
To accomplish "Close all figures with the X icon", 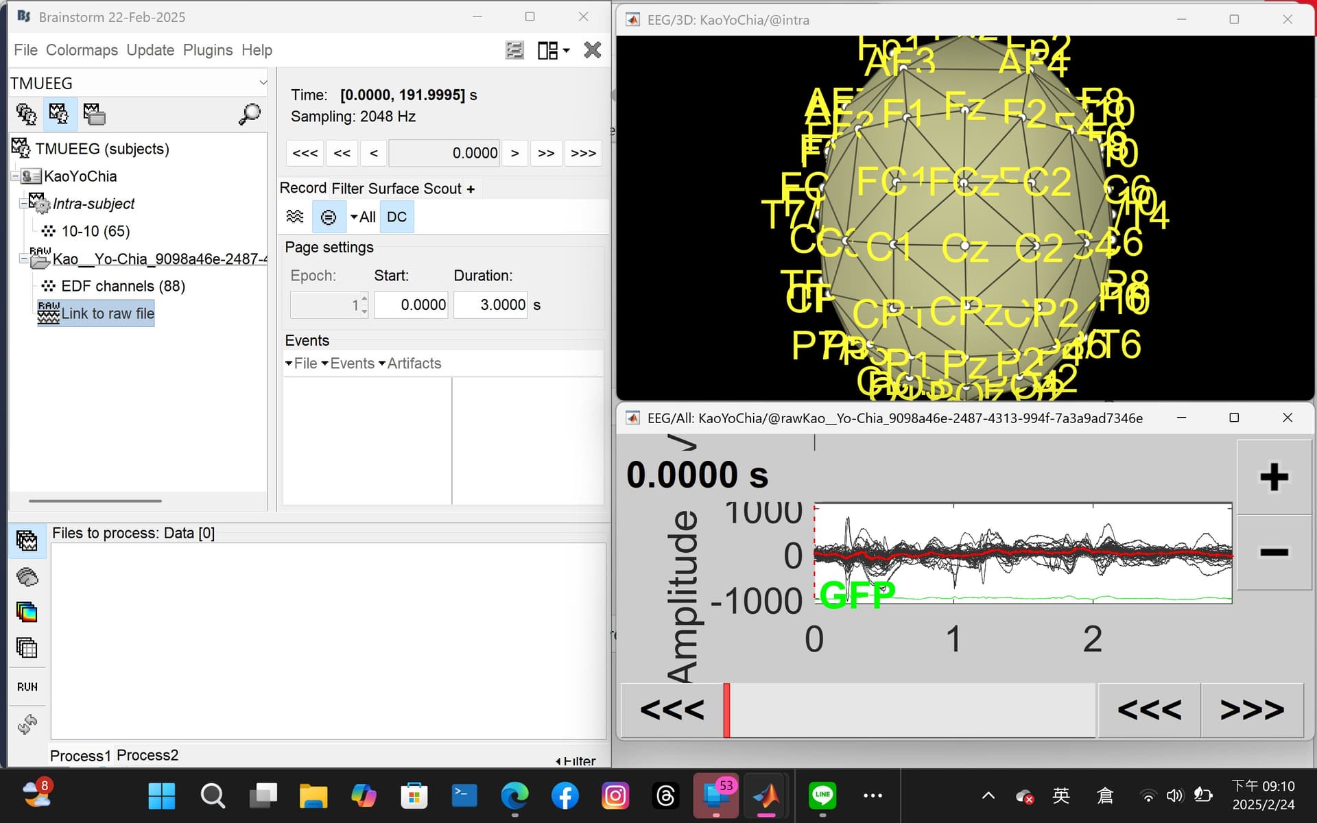I will point(593,50).
